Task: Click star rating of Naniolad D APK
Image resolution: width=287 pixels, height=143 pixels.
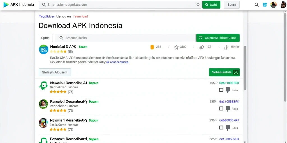Action: pyautogui.click(x=58, y=52)
